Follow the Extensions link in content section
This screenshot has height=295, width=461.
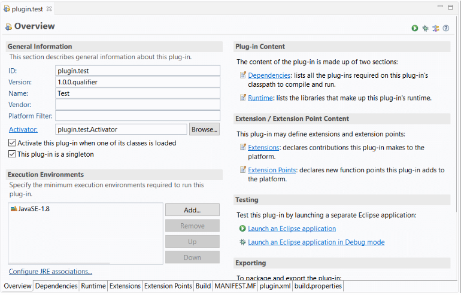click(x=263, y=147)
